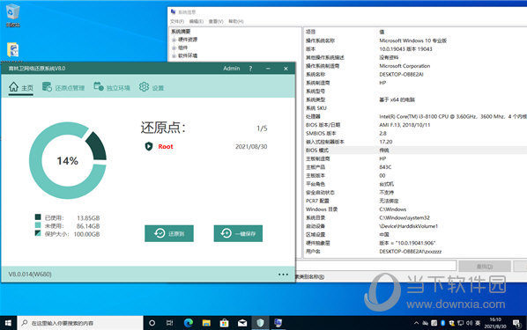
Task: Click the 1/5 restore point counter
Action: tap(262, 128)
